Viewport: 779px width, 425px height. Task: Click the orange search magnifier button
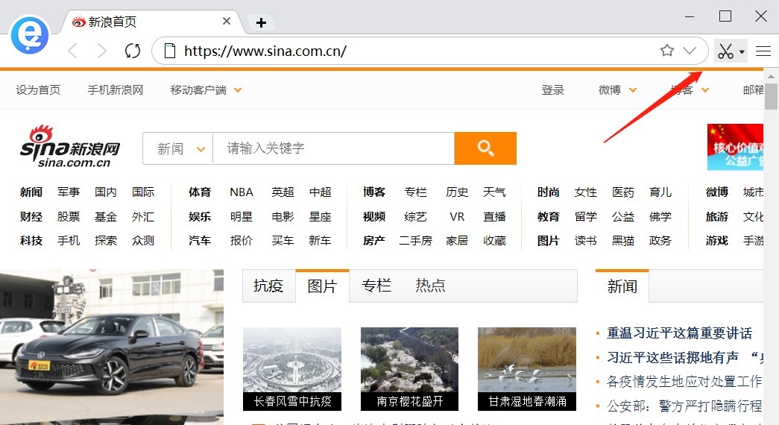pyautogui.click(x=485, y=148)
